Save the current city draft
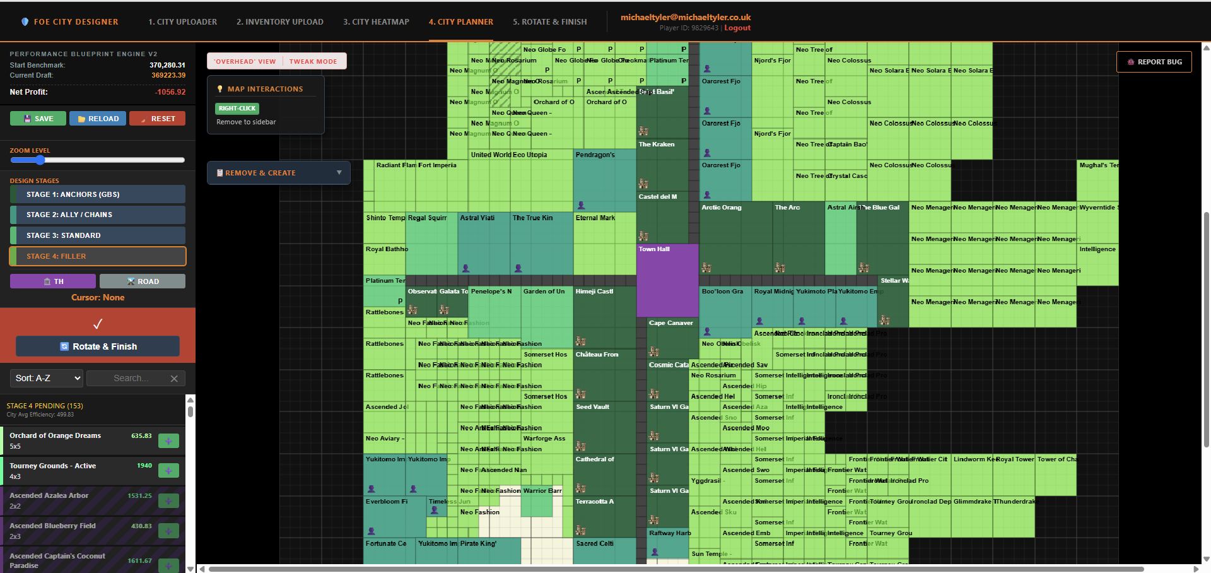 (x=38, y=119)
